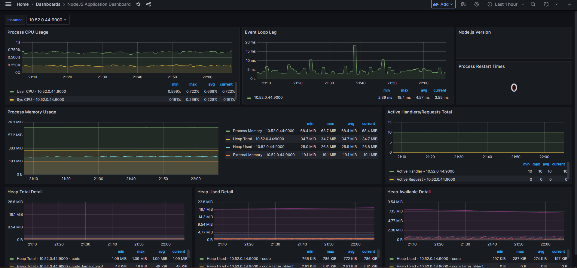Go to Home breadcrumb
Viewport: 577px width, 268px height.
click(23, 4)
